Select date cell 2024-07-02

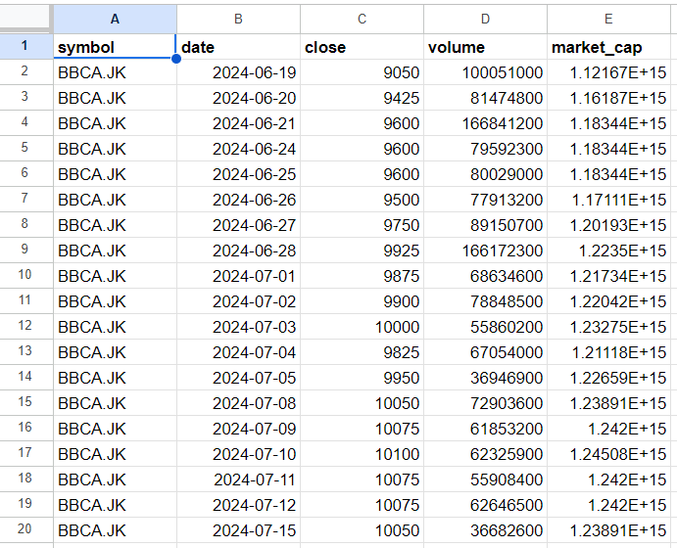pyautogui.click(x=238, y=301)
